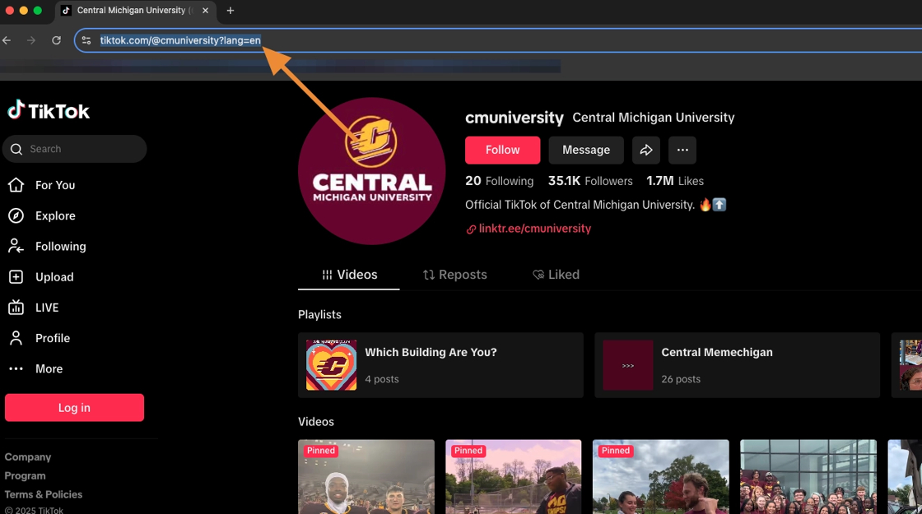Expand the More menu in sidebar
This screenshot has width=922, height=514.
tap(36, 368)
